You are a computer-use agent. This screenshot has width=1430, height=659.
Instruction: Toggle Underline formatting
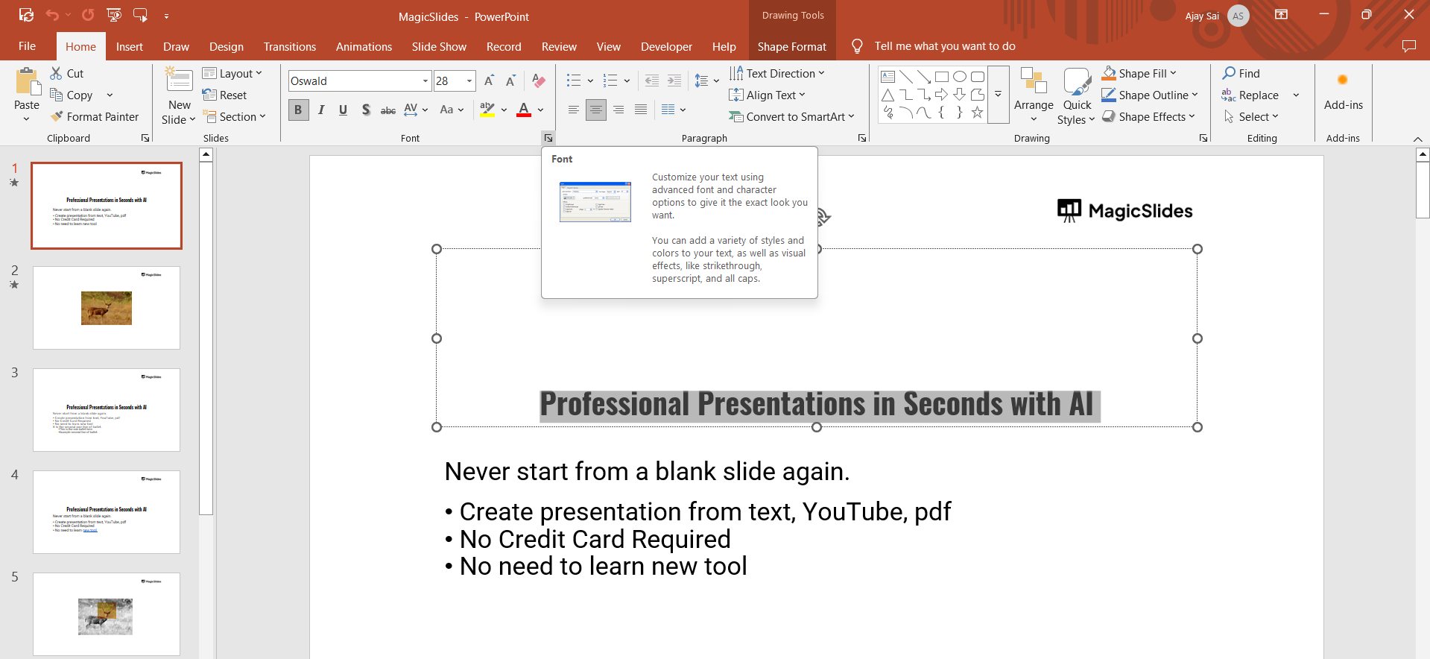click(x=343, y=110)
